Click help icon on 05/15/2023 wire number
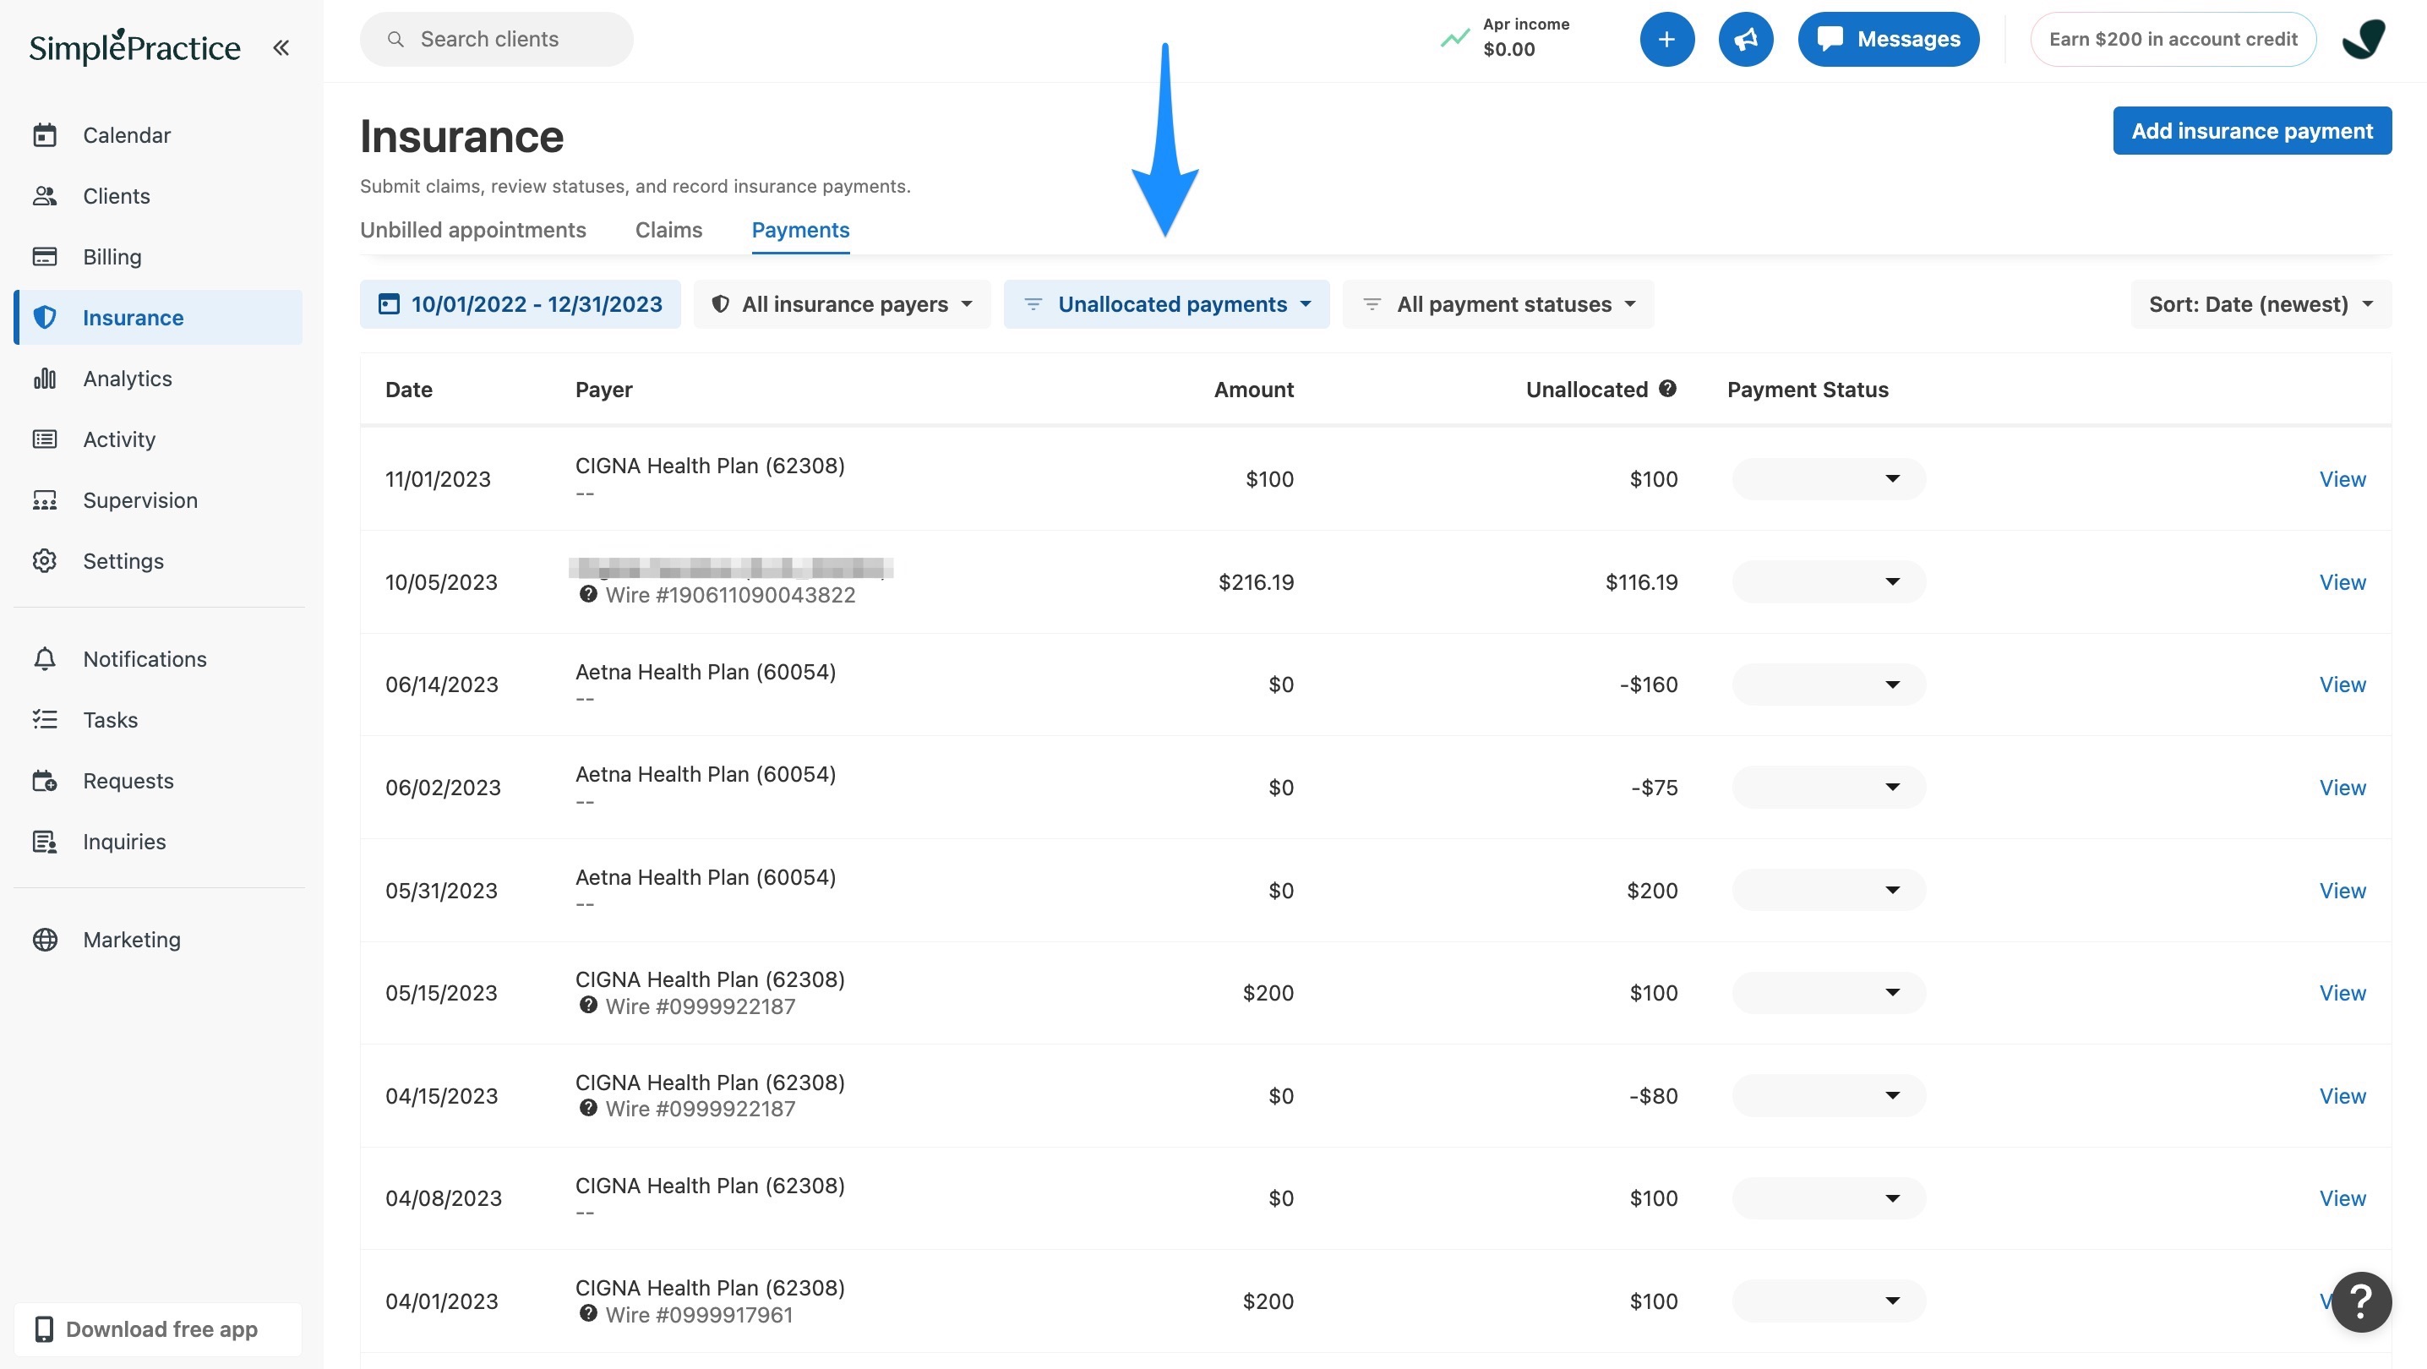Viewport: 2427px width, 1369px height. (x=588, y=1005)
